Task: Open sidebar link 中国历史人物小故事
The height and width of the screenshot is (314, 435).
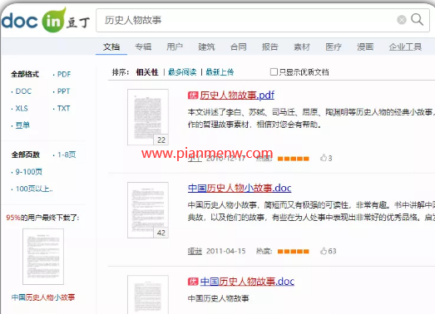Action: coord(43,297)
